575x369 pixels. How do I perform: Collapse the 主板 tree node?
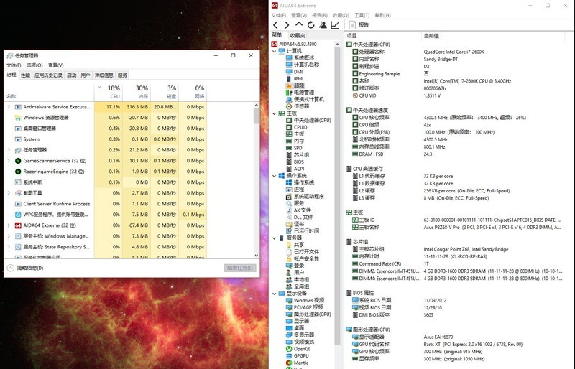click(x=275, y=113)
